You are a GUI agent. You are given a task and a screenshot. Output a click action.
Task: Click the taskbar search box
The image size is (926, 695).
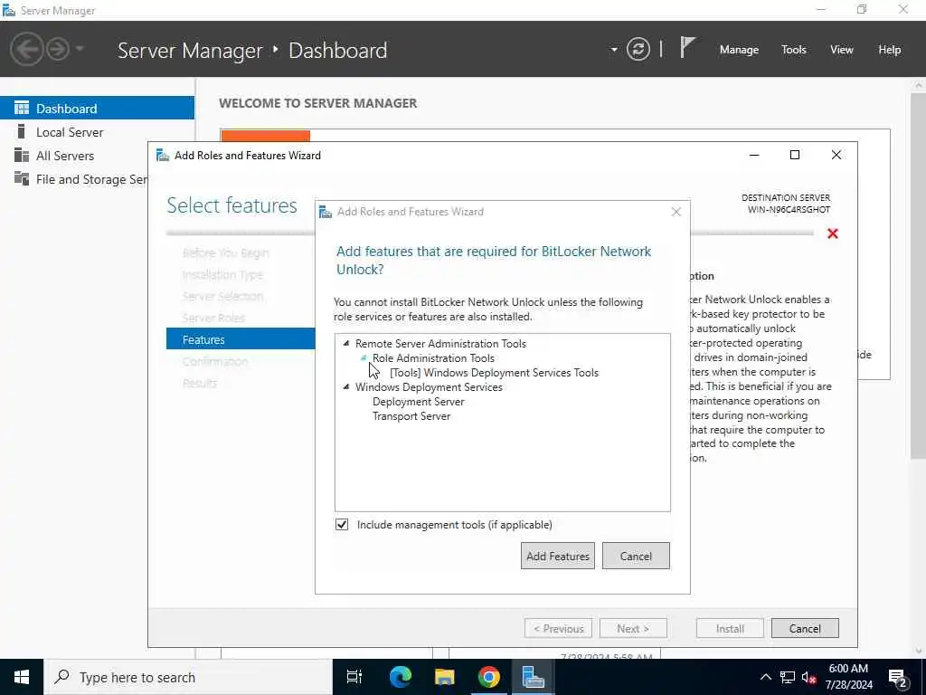pos(188,677)
